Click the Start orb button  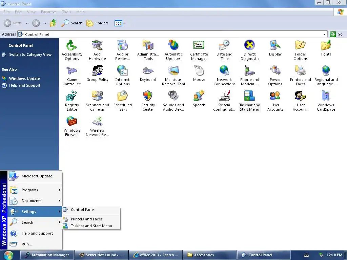coord(8,255)
